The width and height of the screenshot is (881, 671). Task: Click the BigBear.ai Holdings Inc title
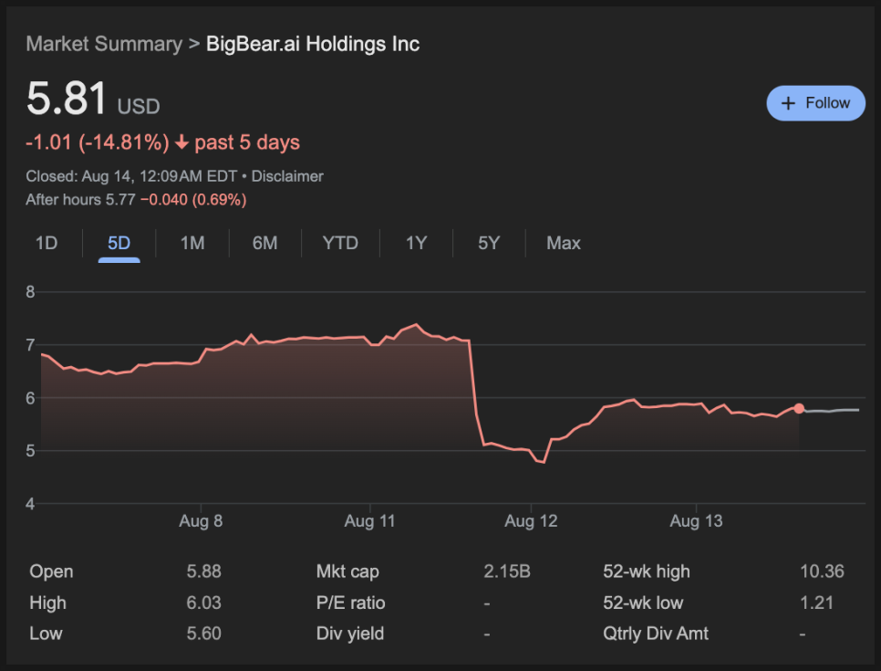tap(313, 44)
